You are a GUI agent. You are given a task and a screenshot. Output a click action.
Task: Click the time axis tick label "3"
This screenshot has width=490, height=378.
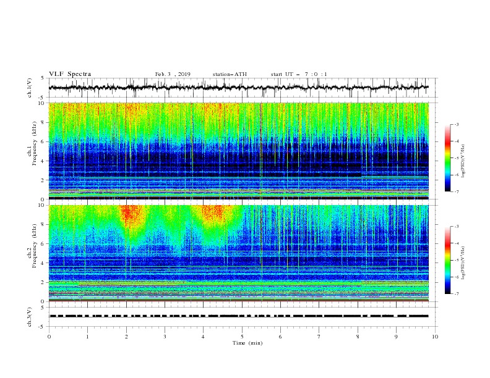(165, 337)
